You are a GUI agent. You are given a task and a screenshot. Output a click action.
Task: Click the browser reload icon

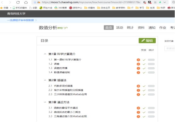[x=18, y=2]
